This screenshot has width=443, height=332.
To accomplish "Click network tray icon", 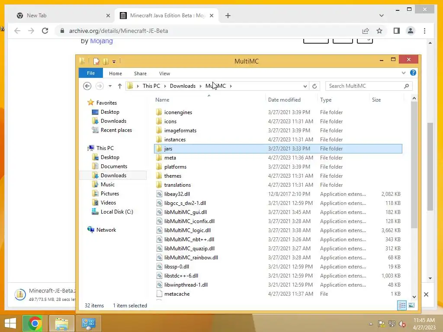I will point(392,324).
